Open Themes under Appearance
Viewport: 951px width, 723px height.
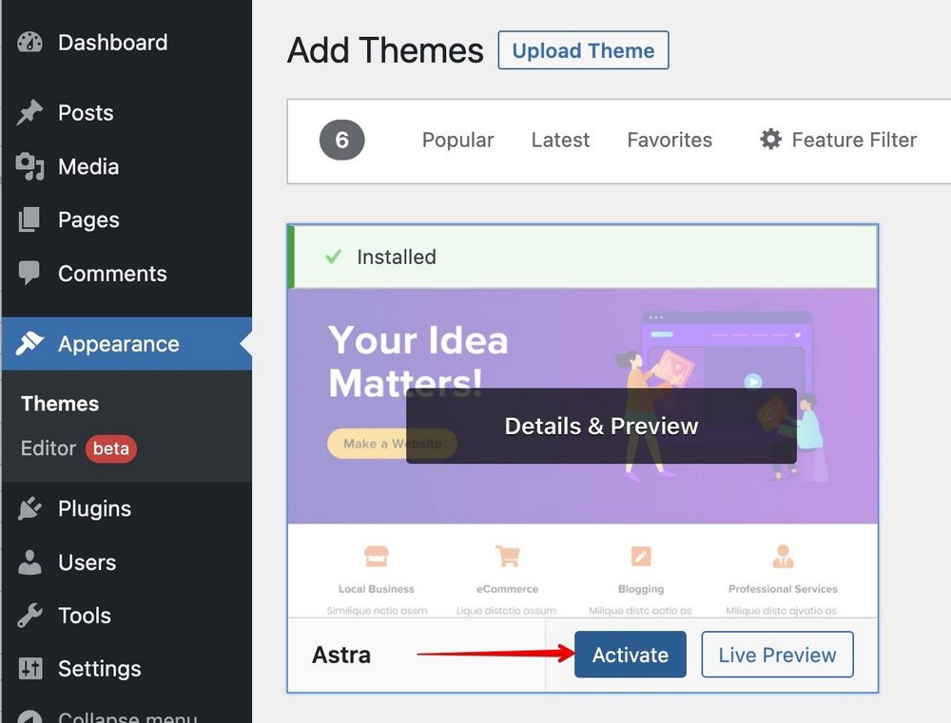pos(60,404)
